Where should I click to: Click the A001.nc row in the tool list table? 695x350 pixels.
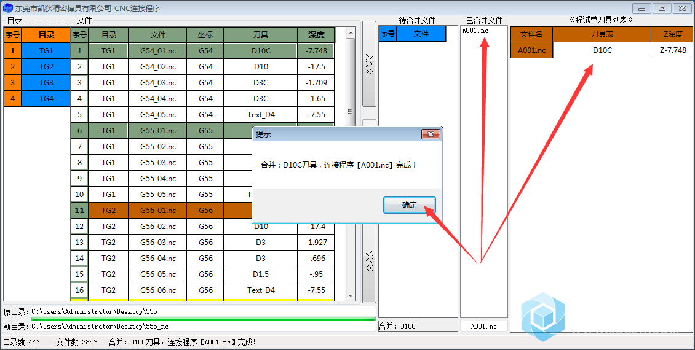602,50
